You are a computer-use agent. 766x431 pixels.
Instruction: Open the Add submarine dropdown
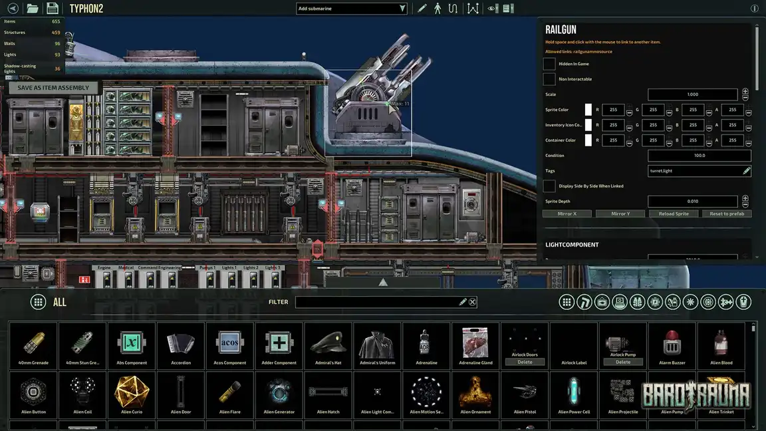[352, 9]
